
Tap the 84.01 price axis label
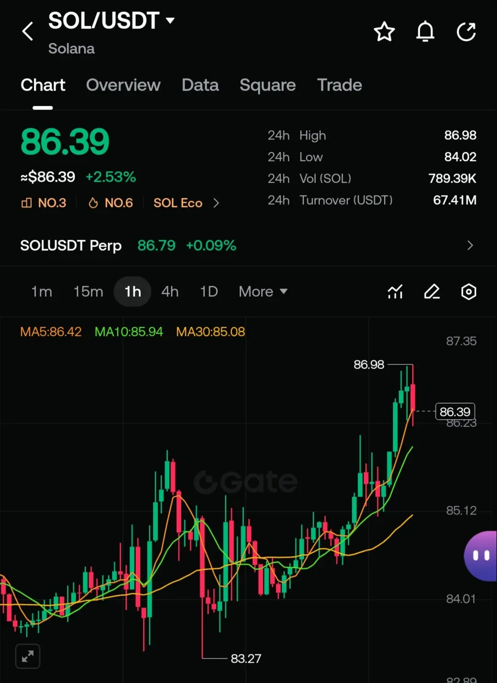pyautogui.click(x=461, y=599)
